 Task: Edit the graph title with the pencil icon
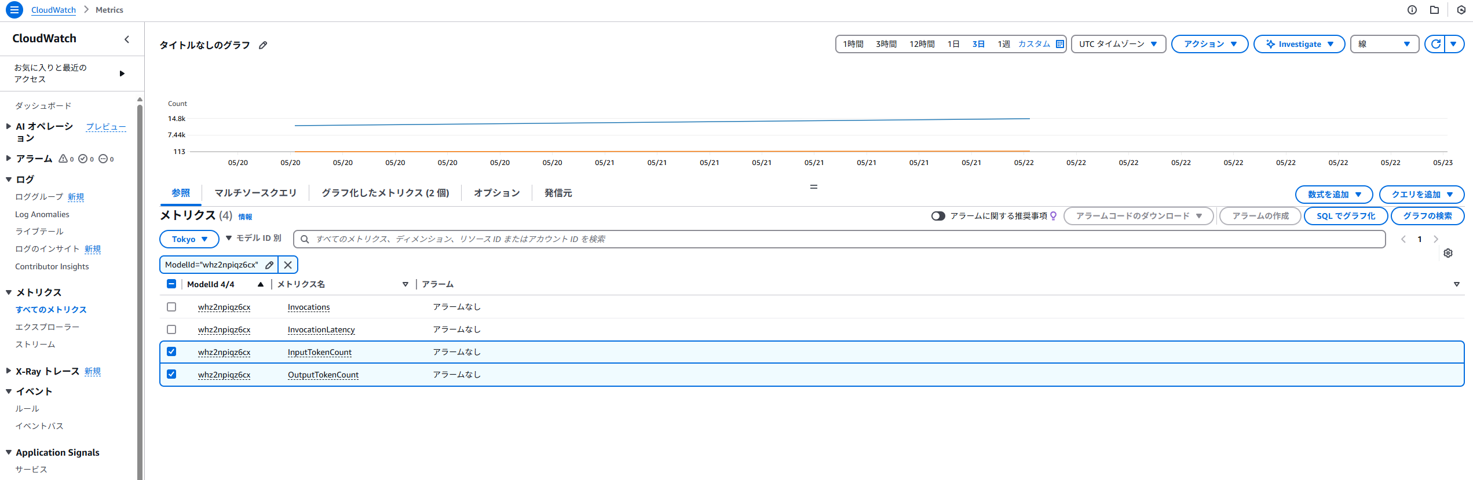263,45
